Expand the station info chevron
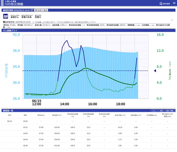Image resolution: width=177 pixels, height=152 pixels. [x=172, y=20]
